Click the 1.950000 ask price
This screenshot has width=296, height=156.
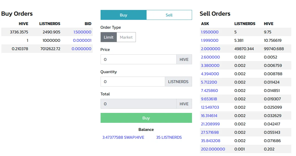210,32
